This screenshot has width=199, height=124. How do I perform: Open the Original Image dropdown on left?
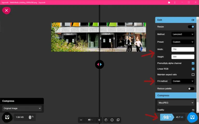pos(22,108)
